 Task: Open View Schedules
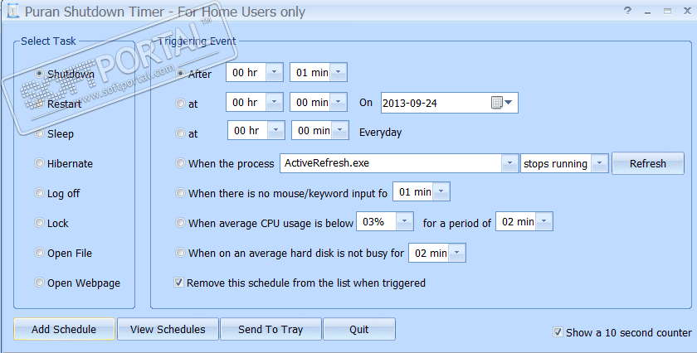click(168, 329)
